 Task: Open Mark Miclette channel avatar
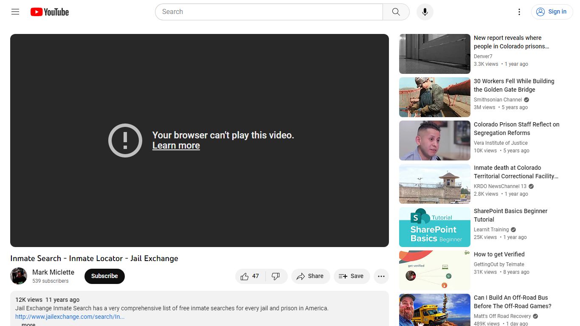tap(19, 276)
